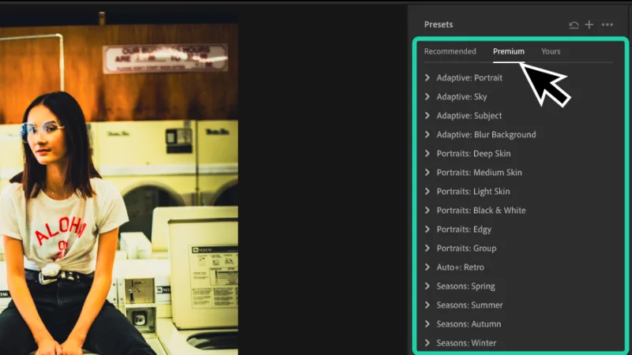Expand chevron beside Portraits: Black & White
The height and width of the screenshot is (355, 632).
427,210
